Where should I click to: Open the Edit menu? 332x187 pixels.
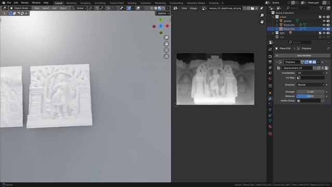coord(16,3)
